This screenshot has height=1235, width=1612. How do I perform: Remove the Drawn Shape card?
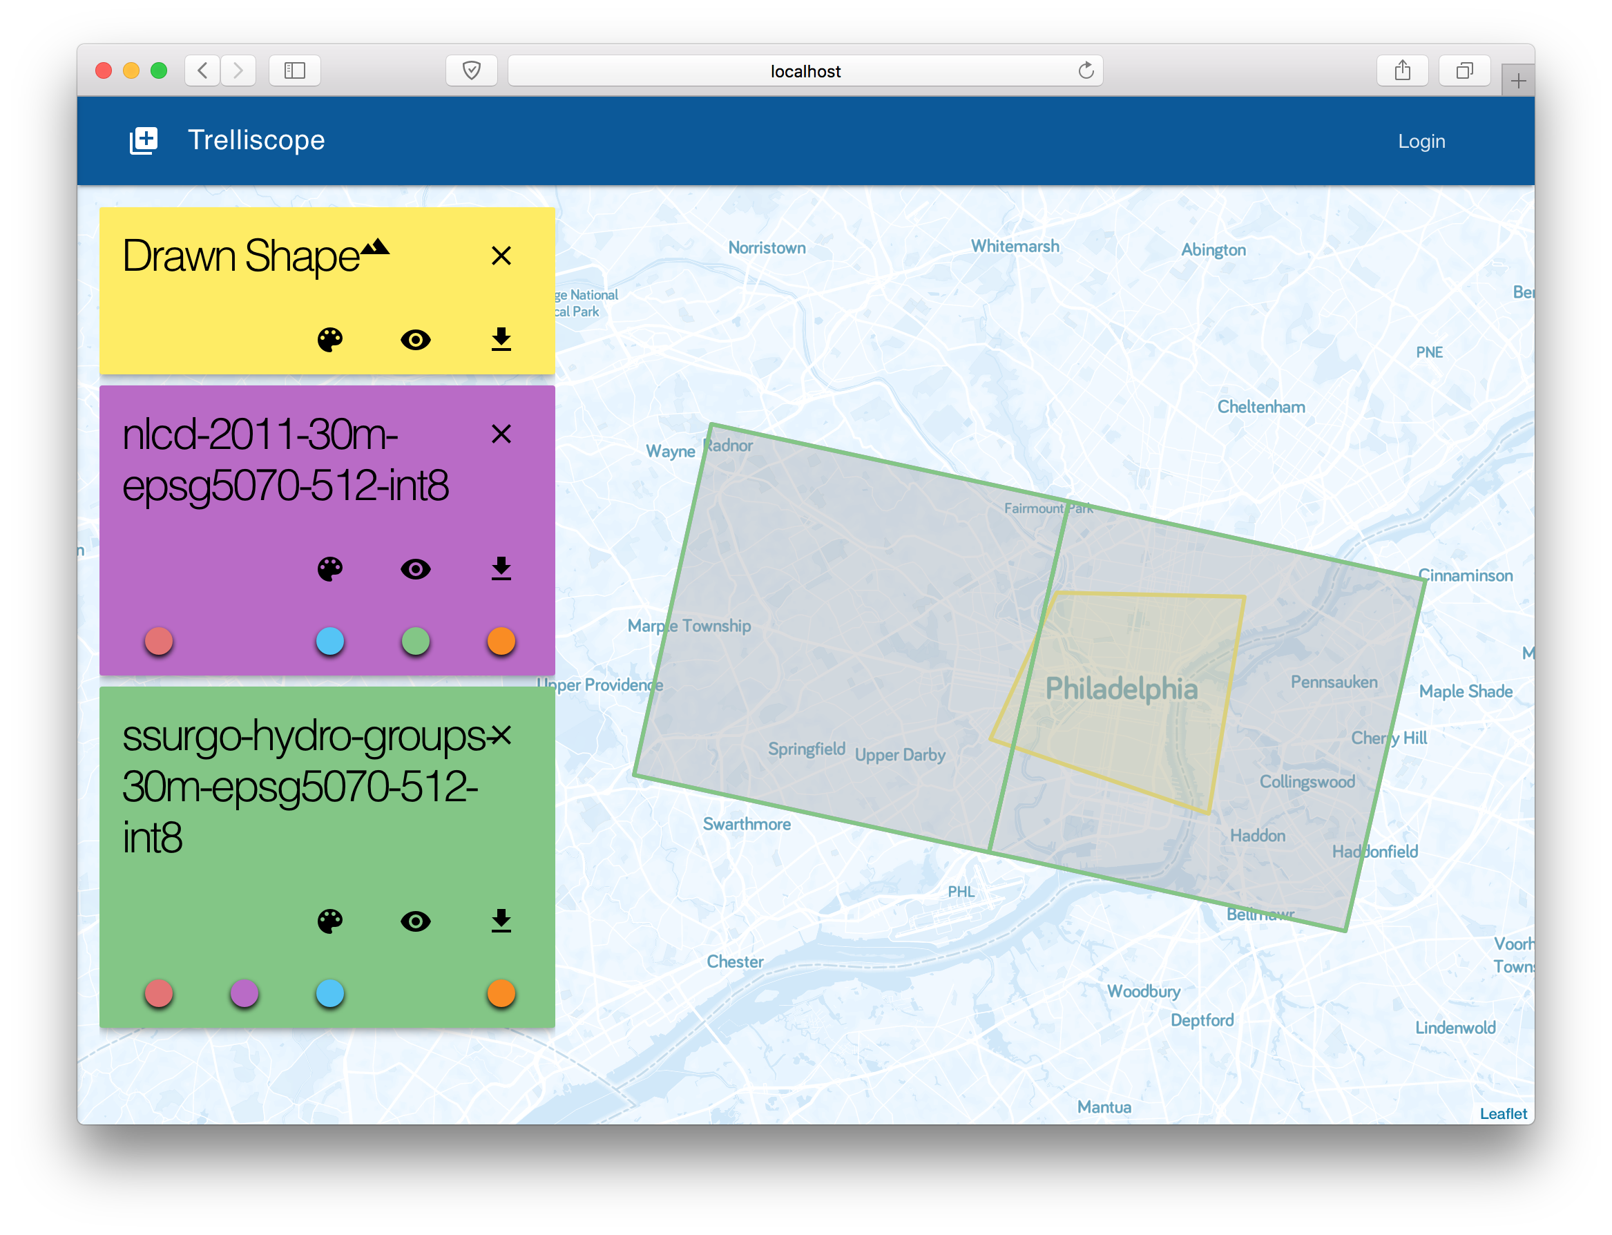tap(501, 256)
